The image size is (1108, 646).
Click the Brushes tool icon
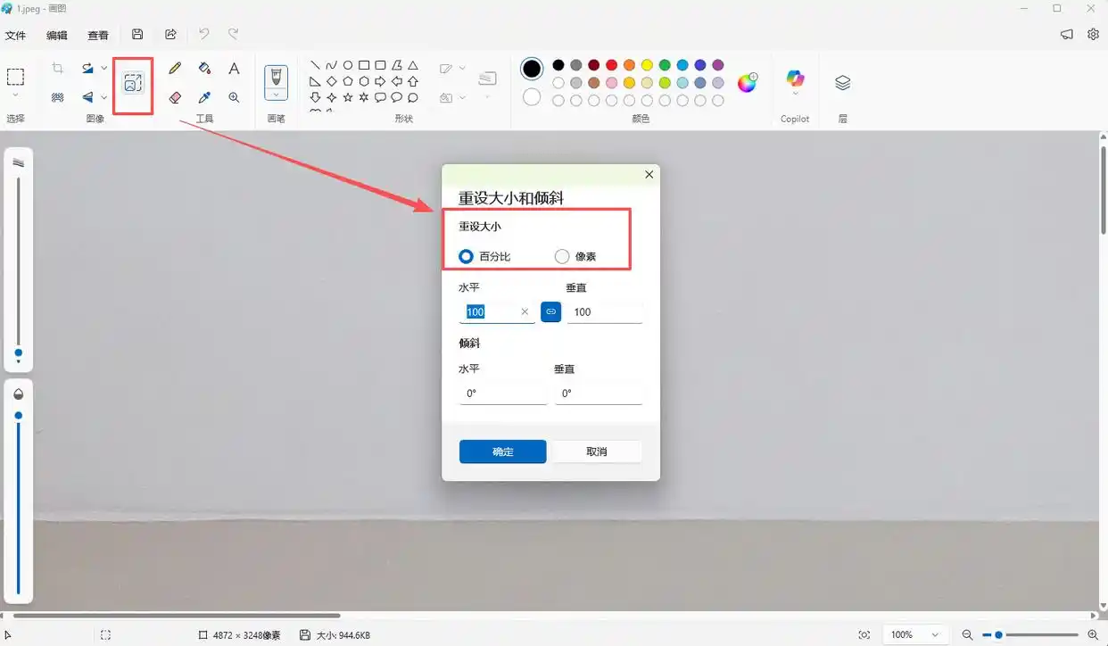(276, 76)
